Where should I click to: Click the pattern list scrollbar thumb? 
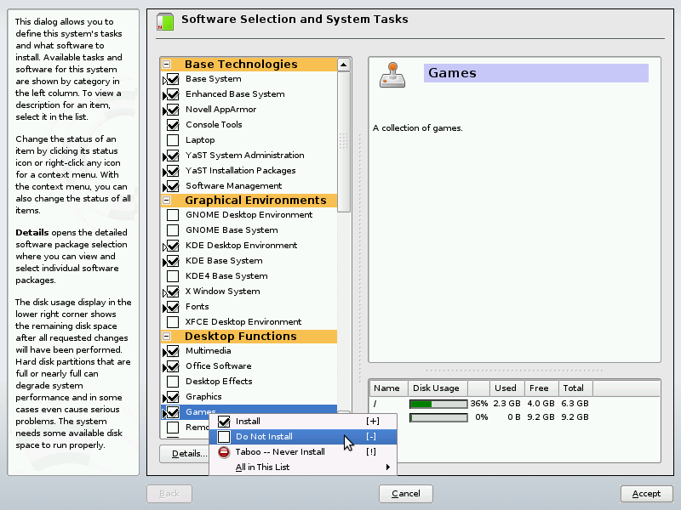(x=344, y=141)
